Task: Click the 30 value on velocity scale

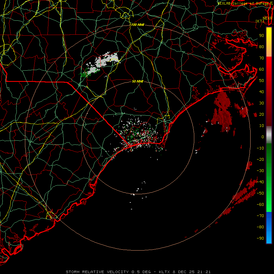Action: tap(262, 103)
